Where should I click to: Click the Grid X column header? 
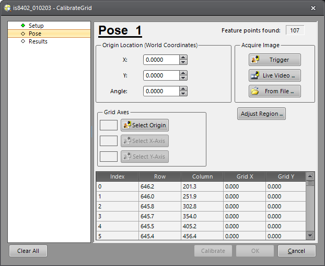click(244, 176)
